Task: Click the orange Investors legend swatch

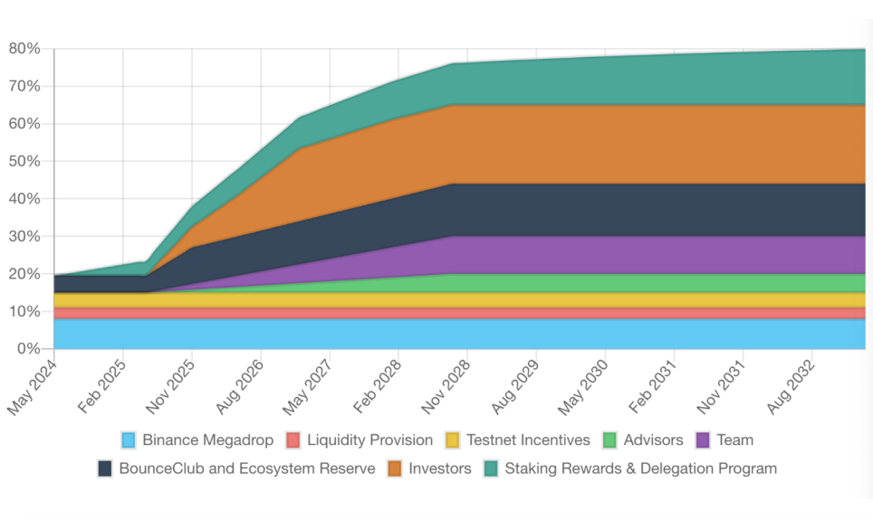Action: point(395,468)
